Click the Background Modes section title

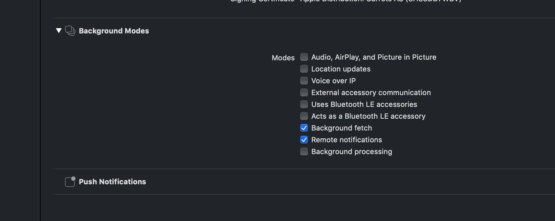(114, 31)
